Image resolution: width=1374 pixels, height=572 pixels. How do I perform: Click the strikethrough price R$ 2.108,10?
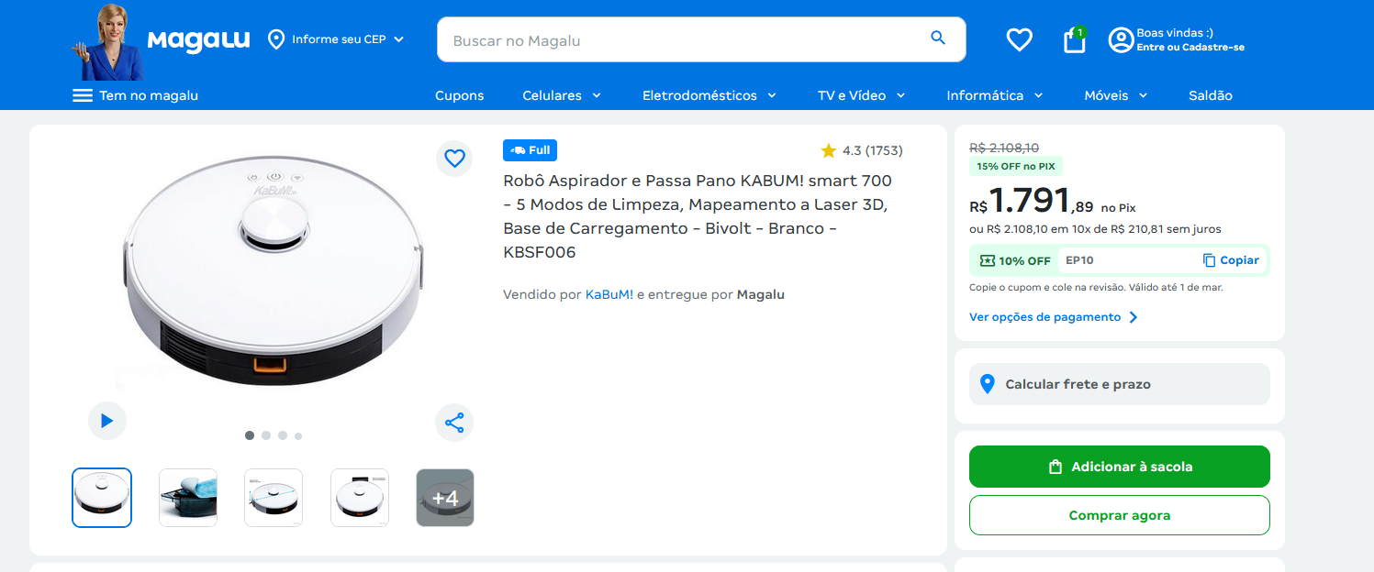click(1004, 148)
